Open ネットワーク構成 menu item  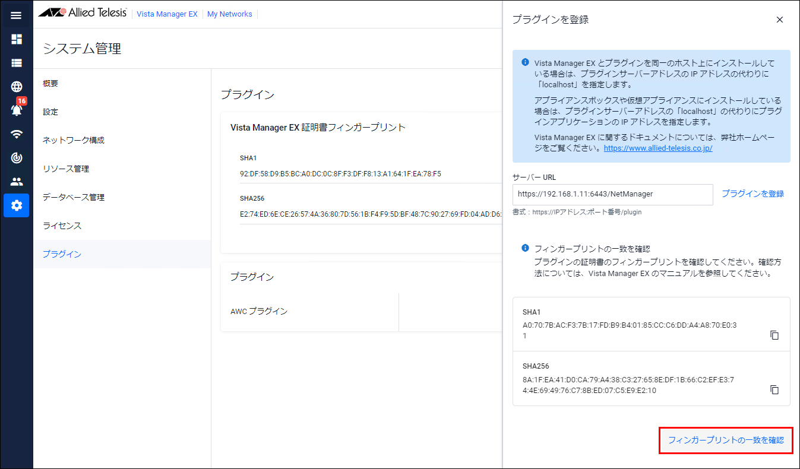(x=73, y=140)
